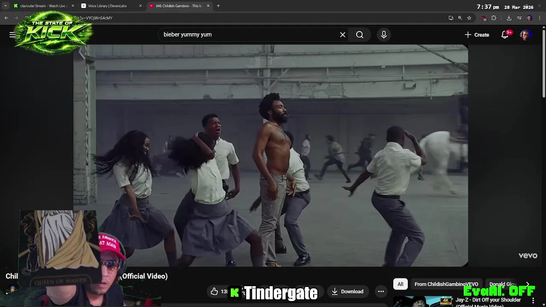This screenshot has width=546, height=307.
Task: Open the Extensions puzzle menu
Action: pyautogui.click(x=494, y=18)
